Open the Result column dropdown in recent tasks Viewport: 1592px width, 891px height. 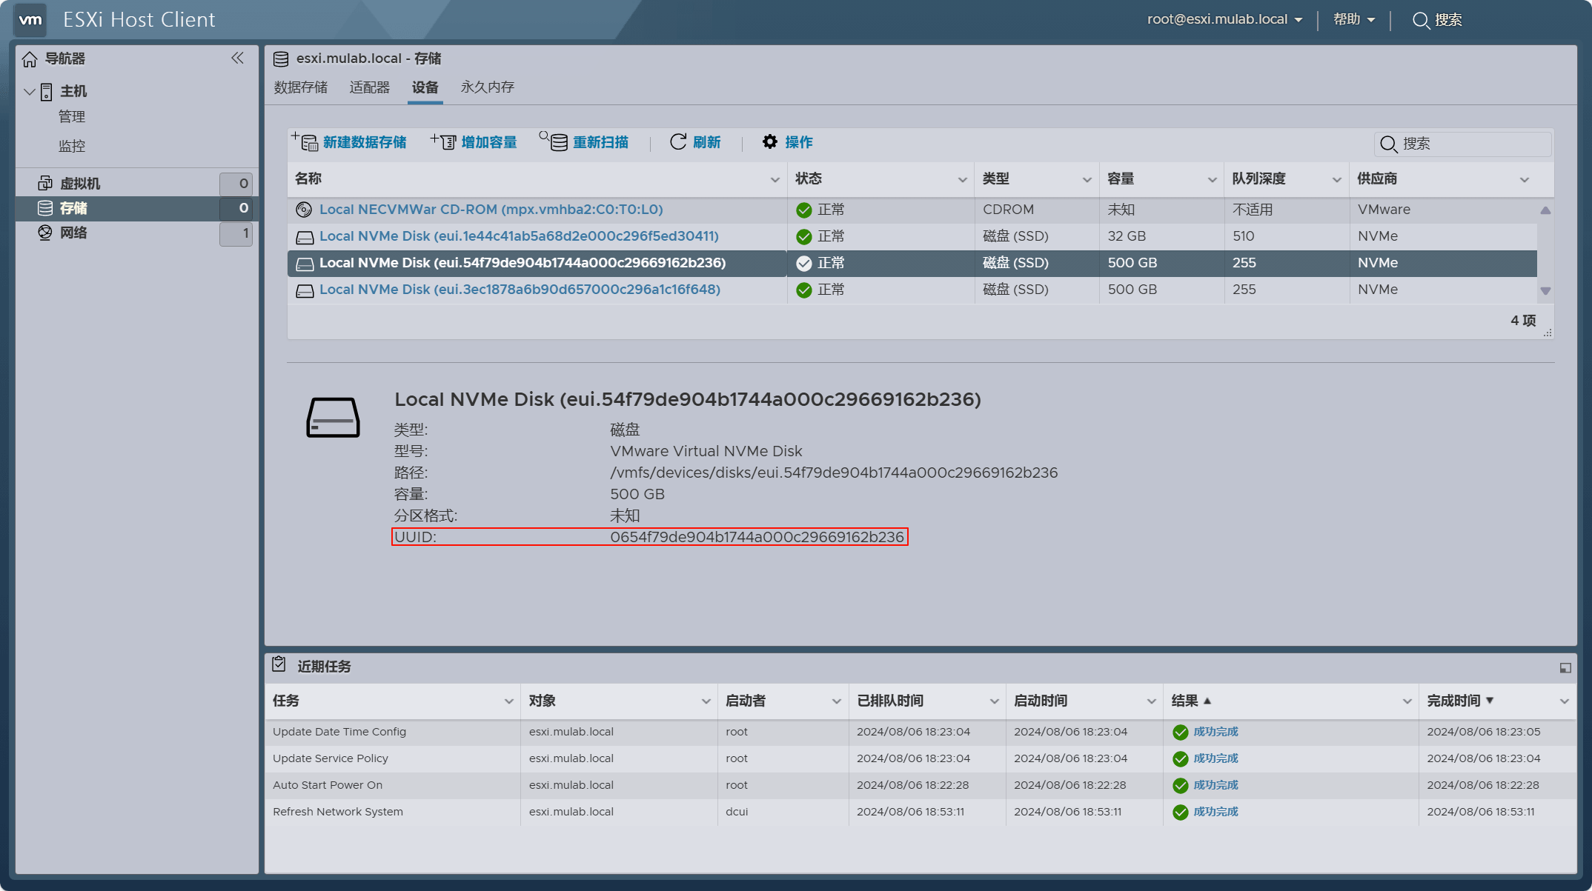pyautogui.click(x=1407, y=701)
